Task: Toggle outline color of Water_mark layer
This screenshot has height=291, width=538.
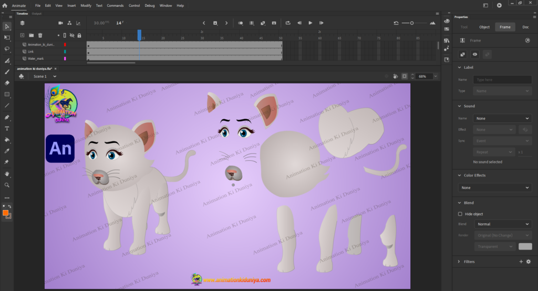Action: 65,59
